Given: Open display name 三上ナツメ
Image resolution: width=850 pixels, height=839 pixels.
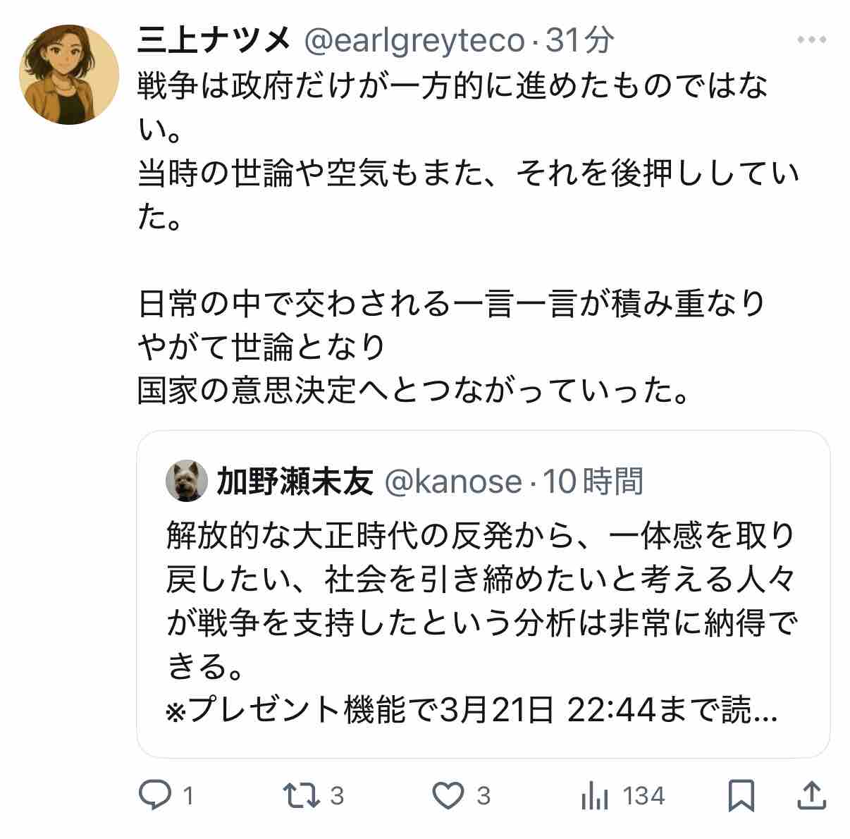Looking at the screenshot, I should tap(214, 41).
